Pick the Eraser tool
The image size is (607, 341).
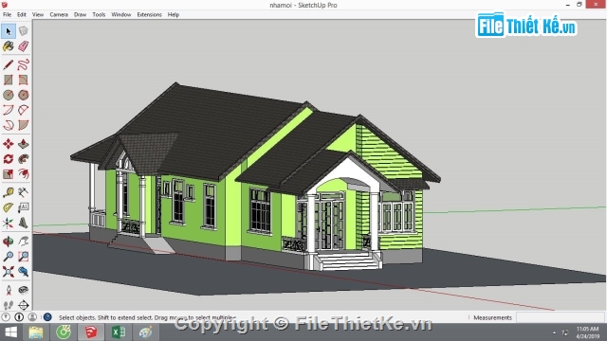[x=23, y=46]
